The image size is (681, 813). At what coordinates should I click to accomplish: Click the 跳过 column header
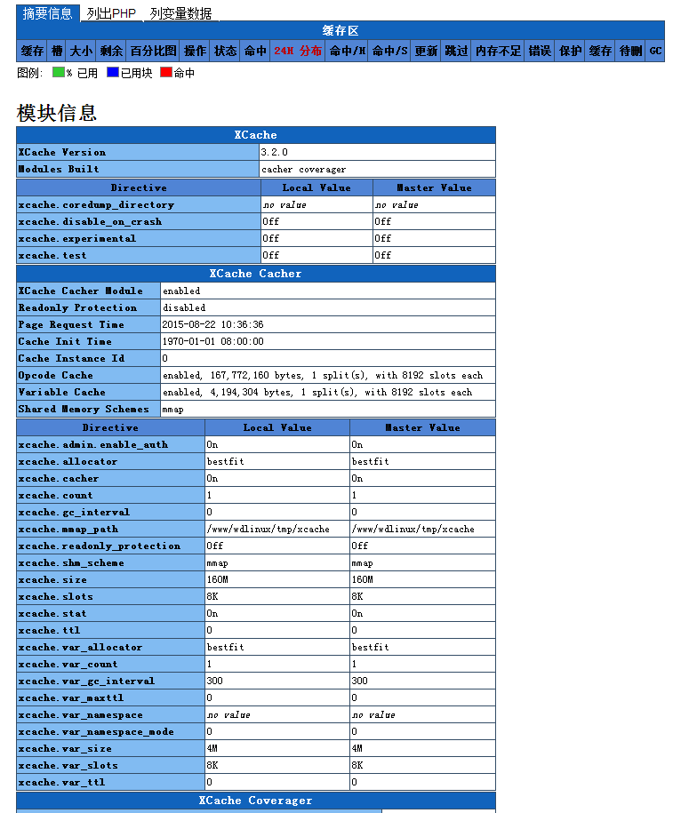[x=456, y=51]
